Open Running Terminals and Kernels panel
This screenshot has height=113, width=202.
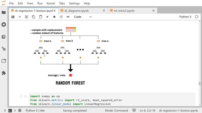click(4, 24)
